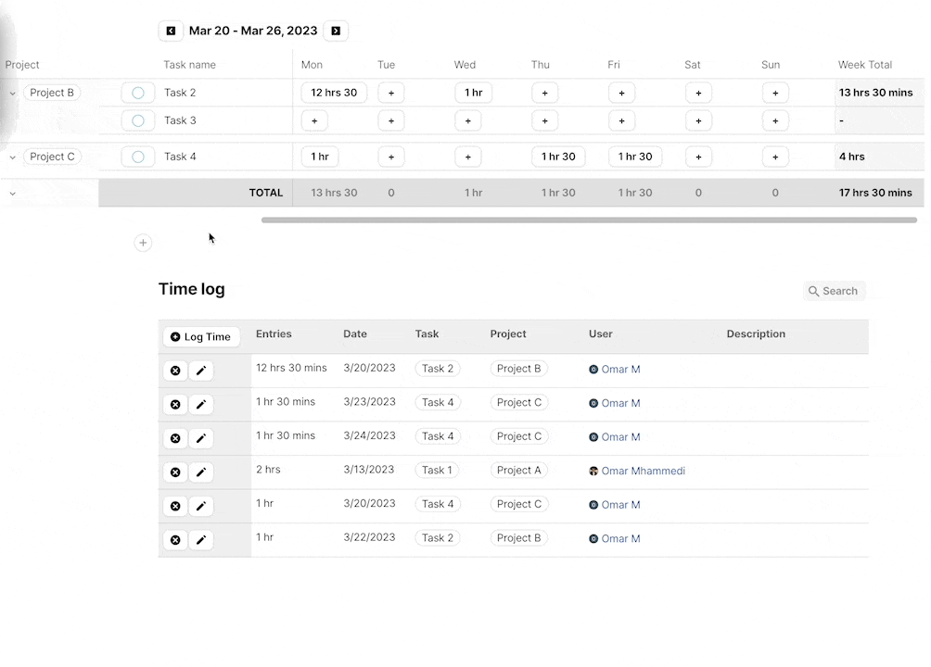Collapse the Project B group
931x667 pixels.
[13, 94]
